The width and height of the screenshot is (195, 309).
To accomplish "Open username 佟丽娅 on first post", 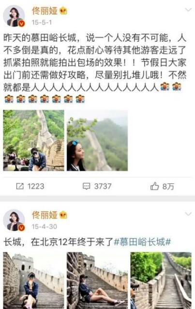I will pos(45,11).
